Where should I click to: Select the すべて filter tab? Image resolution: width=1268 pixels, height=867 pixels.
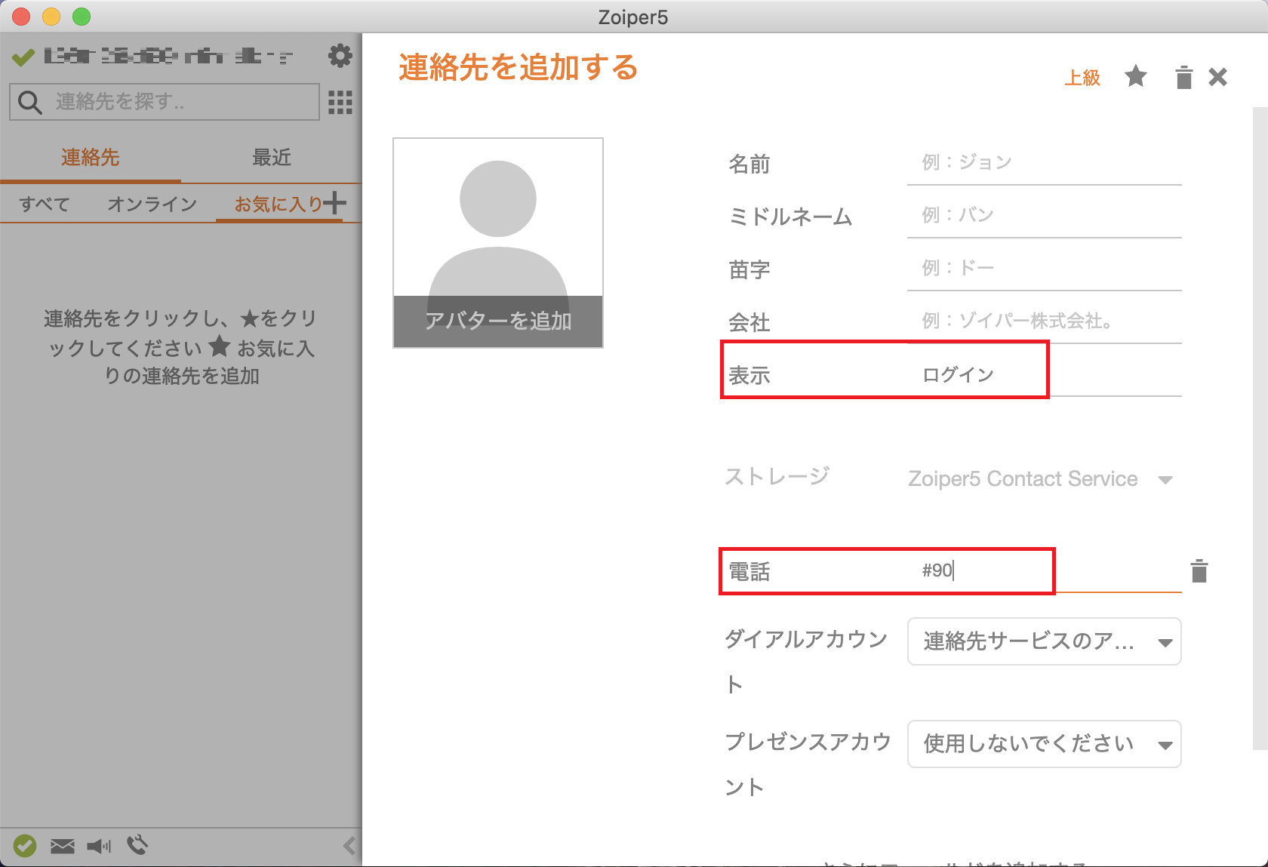point(45,204)
